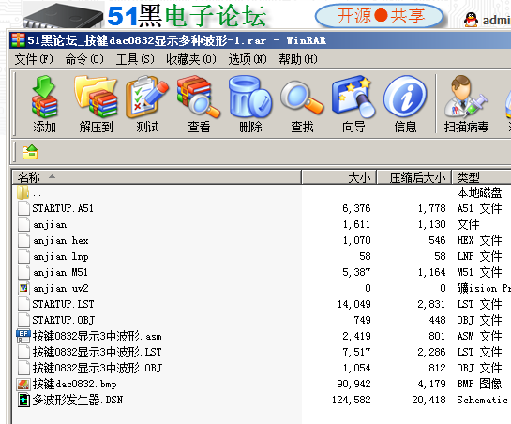Viewport: 511px width, 424px height.
Task: Click the 扫描病毒 (Scan virus) icon
Action: click(x=466, y=104)
